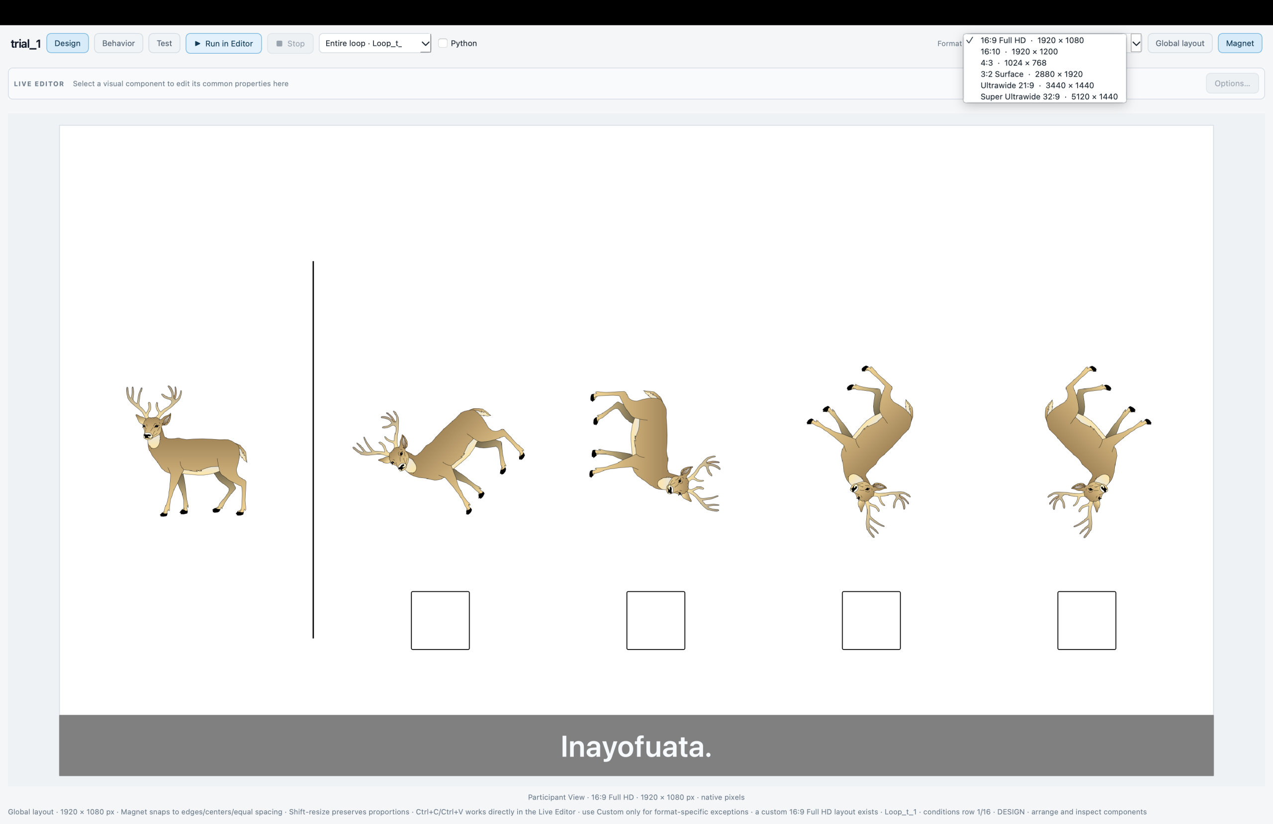Click the gray Inayofuata banner bar
The image size is (1273, 824).
636,745
